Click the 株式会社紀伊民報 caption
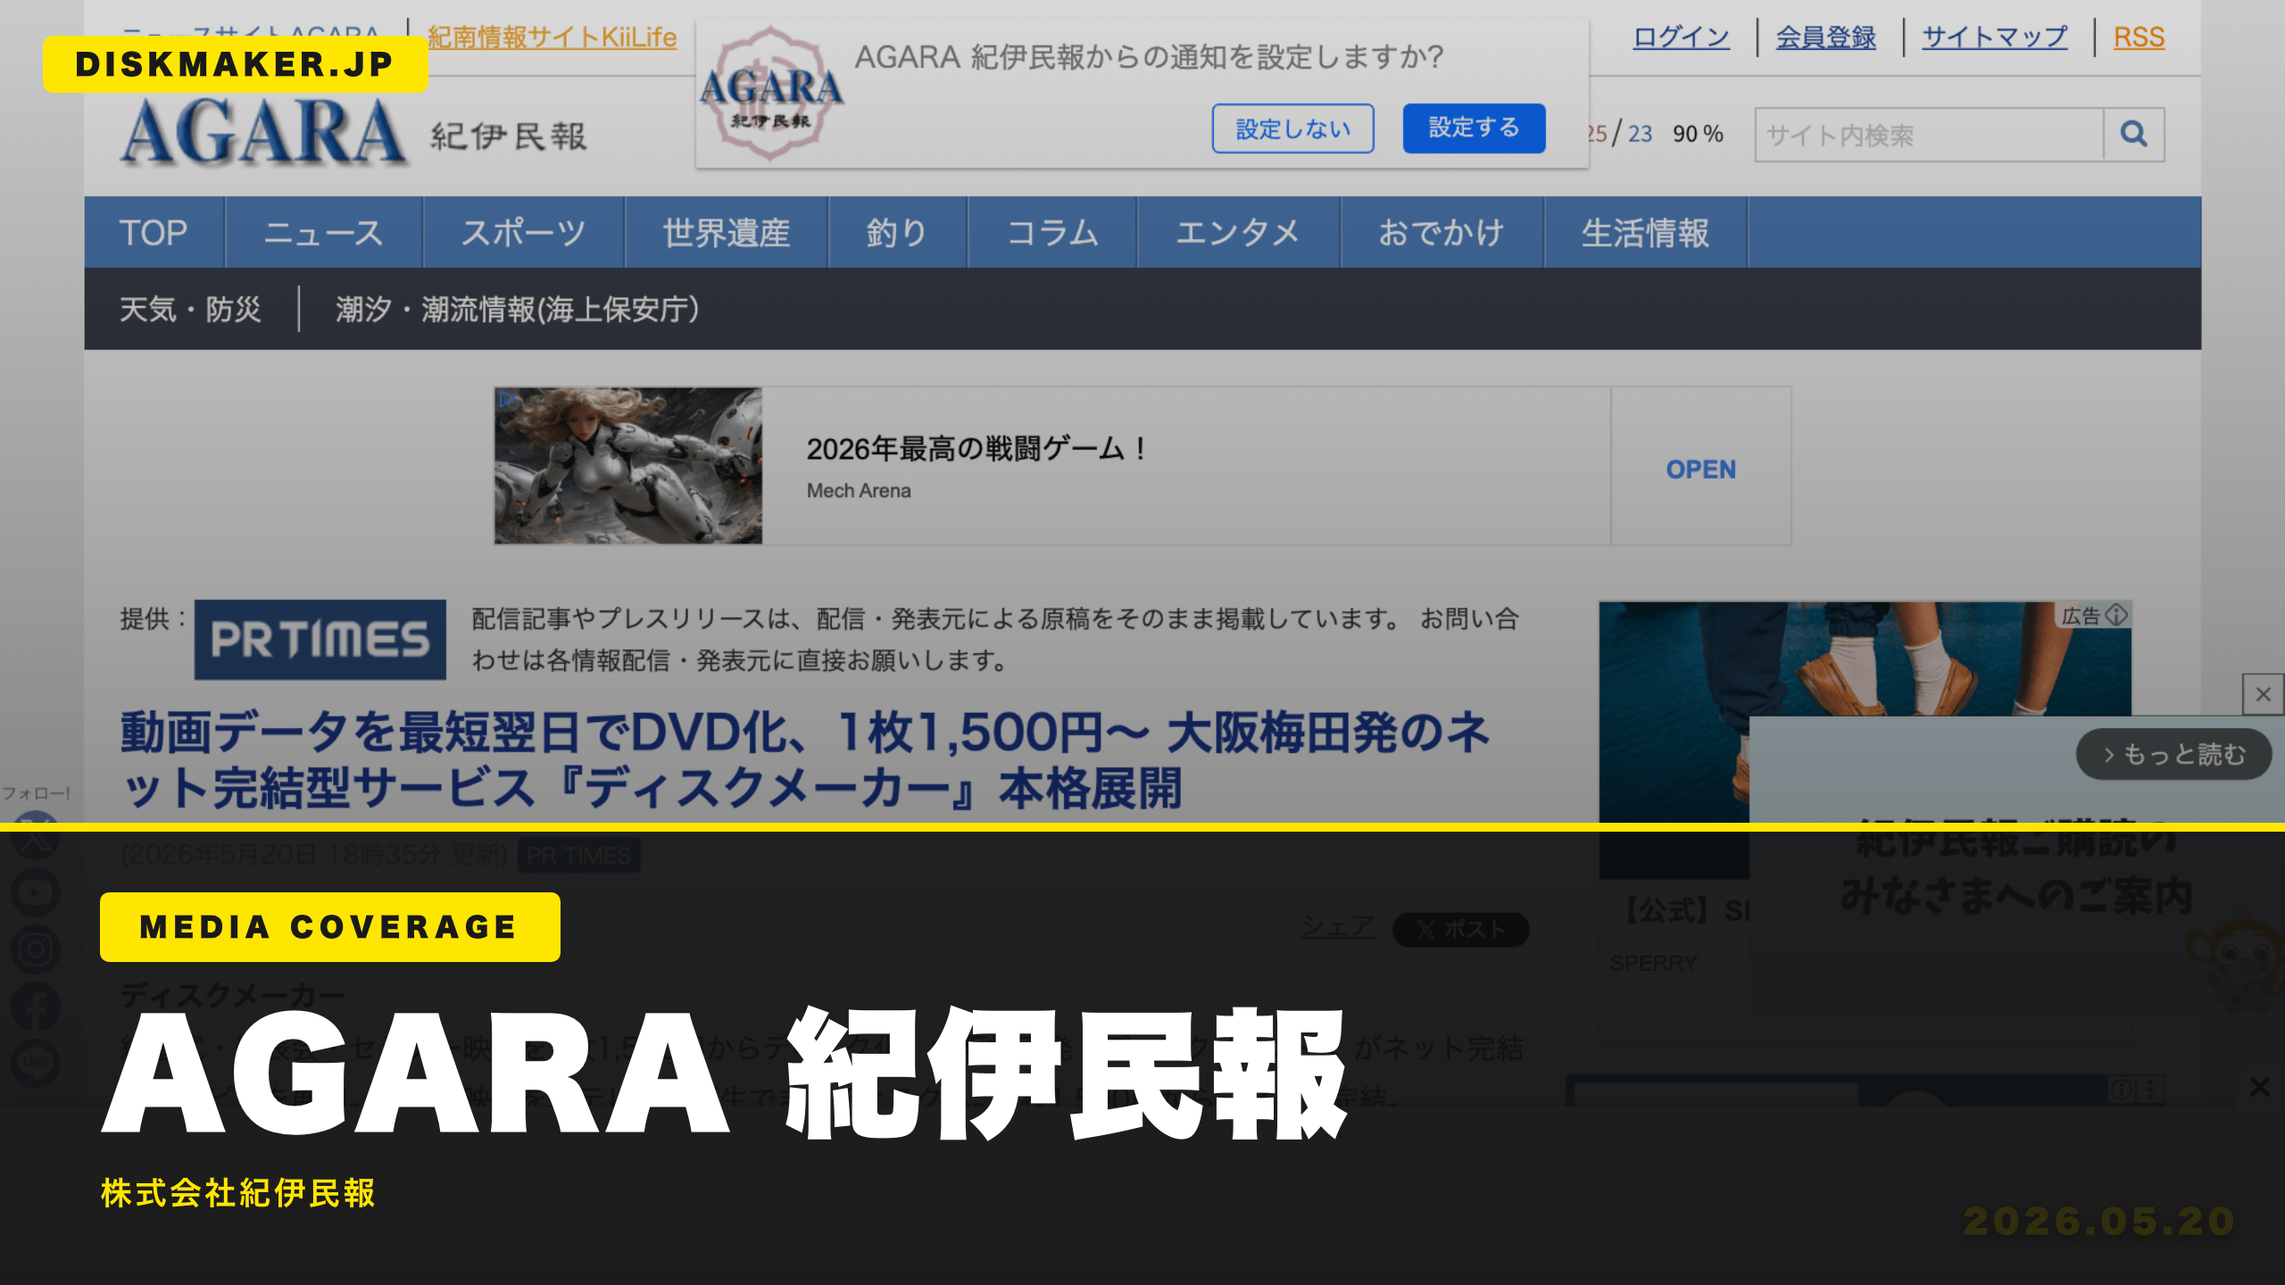This screenshot has height=1285, width=2285. point(237,1193)
